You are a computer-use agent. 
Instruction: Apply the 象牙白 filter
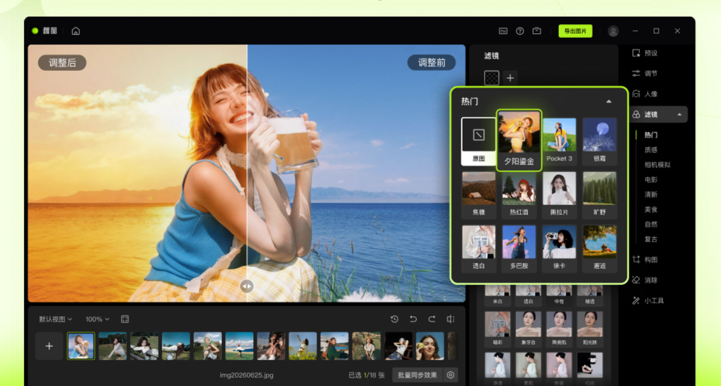529,329
